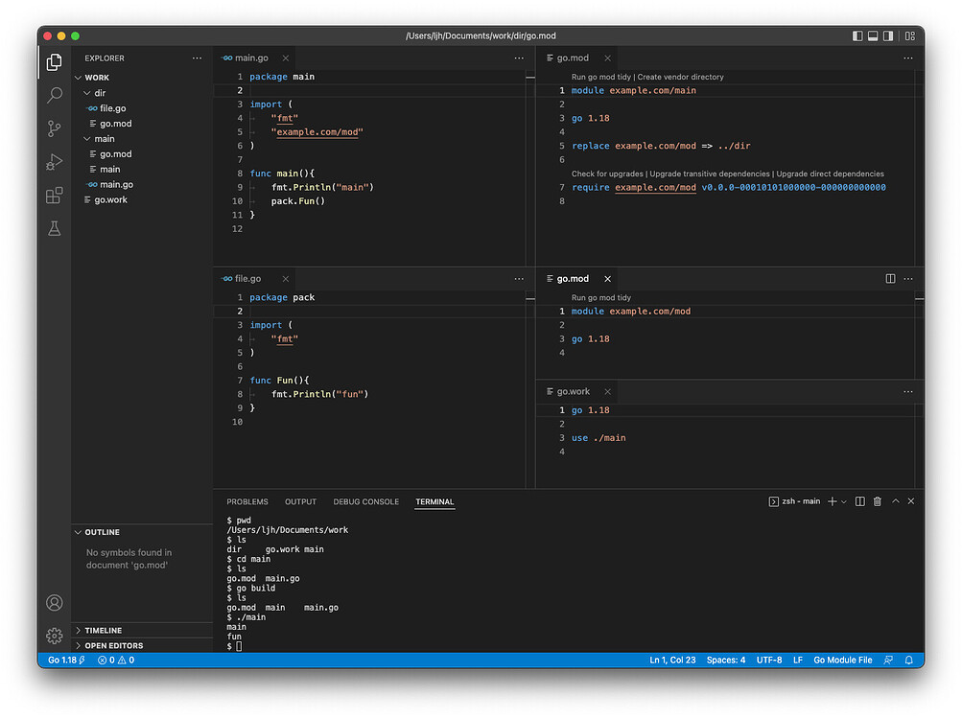Open the Manage settings gear

pos(55,636)
